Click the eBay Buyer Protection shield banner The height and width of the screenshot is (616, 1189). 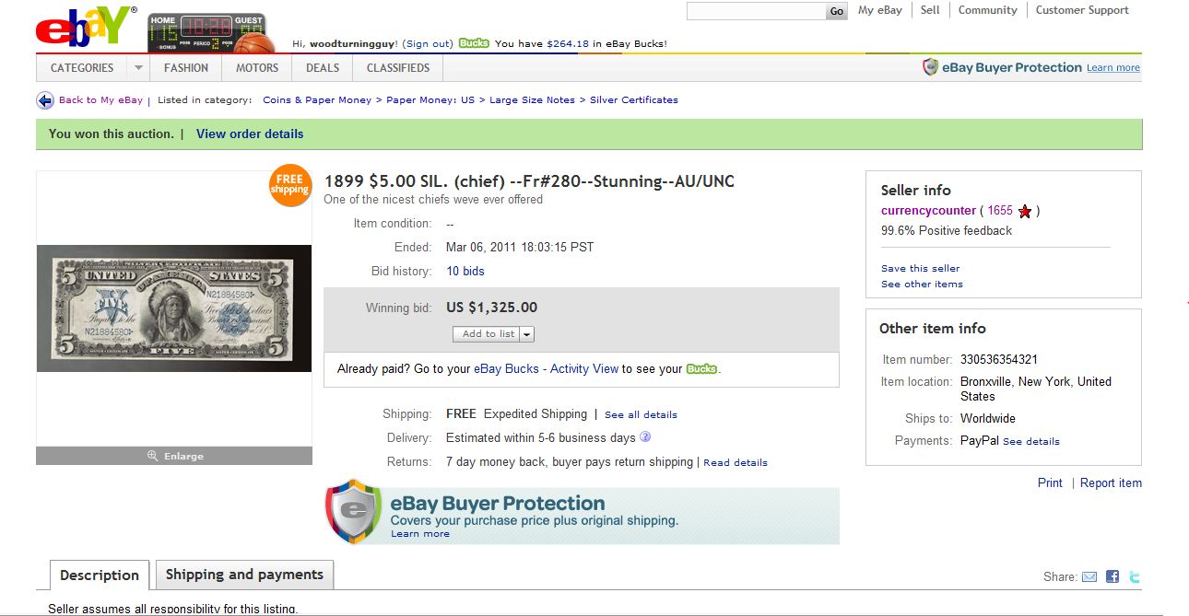point(582,516)
